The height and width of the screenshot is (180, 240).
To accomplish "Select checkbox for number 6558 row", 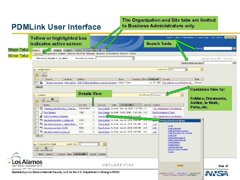I will click(36, 120).
